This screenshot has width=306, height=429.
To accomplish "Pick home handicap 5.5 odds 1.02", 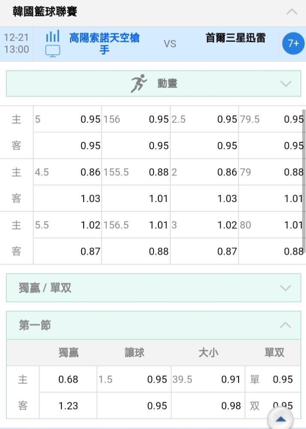I will pyautogui.click(x=68, y=225).
